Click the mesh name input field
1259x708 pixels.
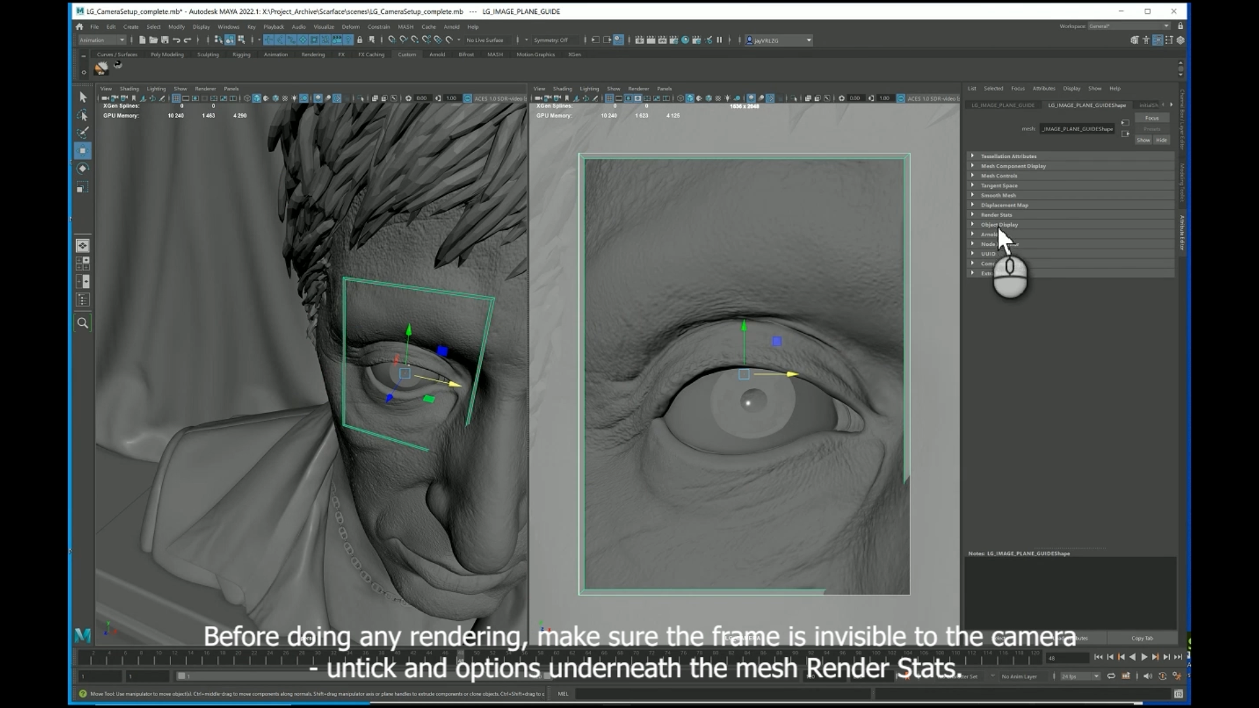[x=1077, y=128]
